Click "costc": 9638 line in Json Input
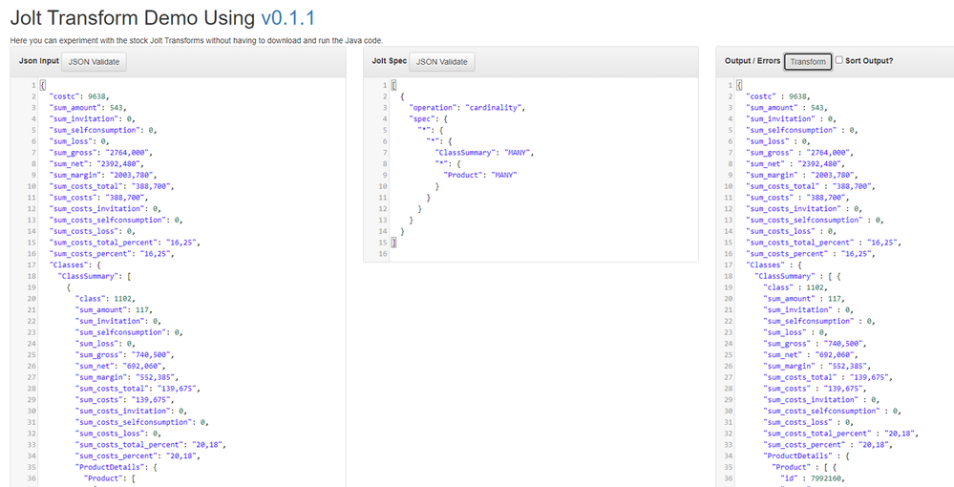954x487 pixels. (79, 96)
